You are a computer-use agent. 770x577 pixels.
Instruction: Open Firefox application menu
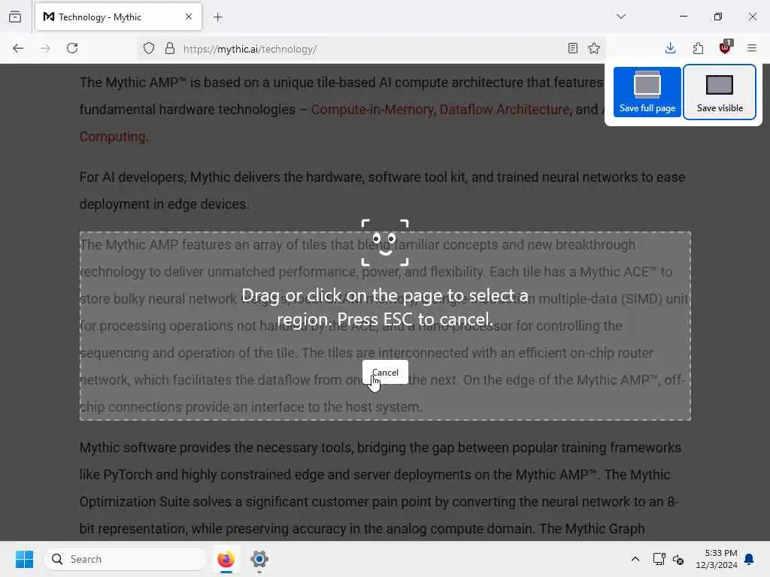[x=752, y=48]
